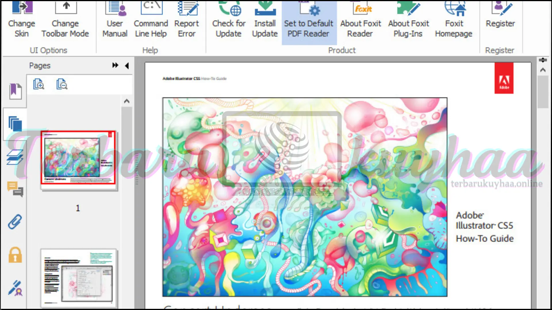Select the Pages panel sidebar icon

tap(15, 124)
